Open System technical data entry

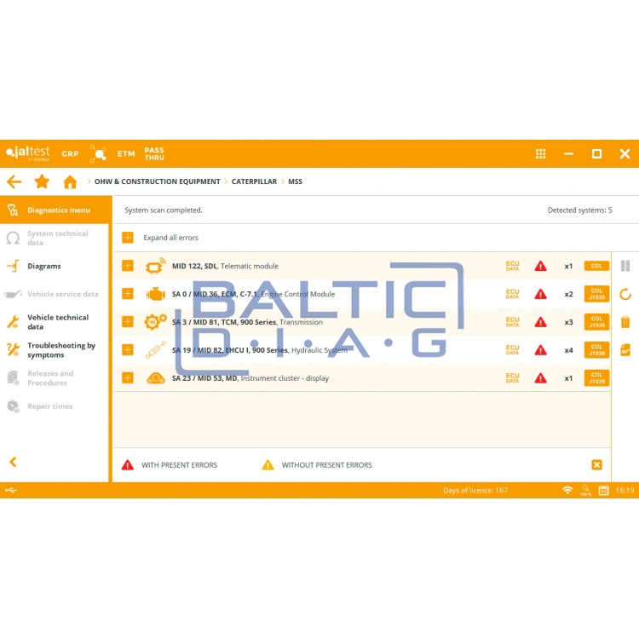coord(56,238)
